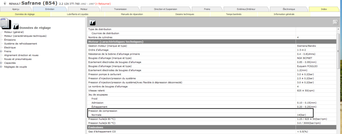Select Roues et pneumatiques tree item

(x=18, y=59)
